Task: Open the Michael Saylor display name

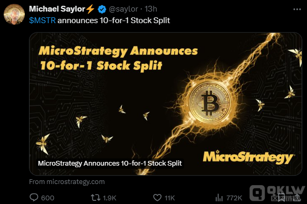Action: [x=57, y=9]
